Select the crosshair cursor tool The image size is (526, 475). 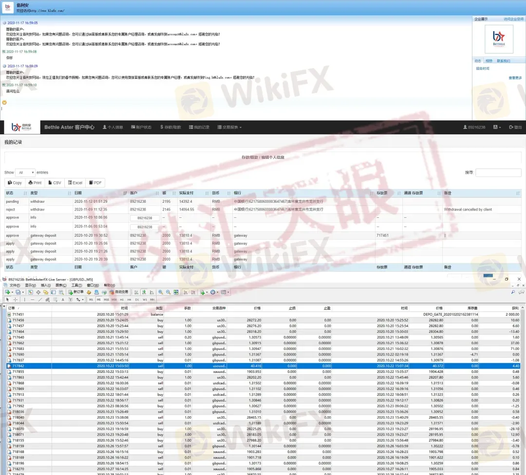click(15, 299)
